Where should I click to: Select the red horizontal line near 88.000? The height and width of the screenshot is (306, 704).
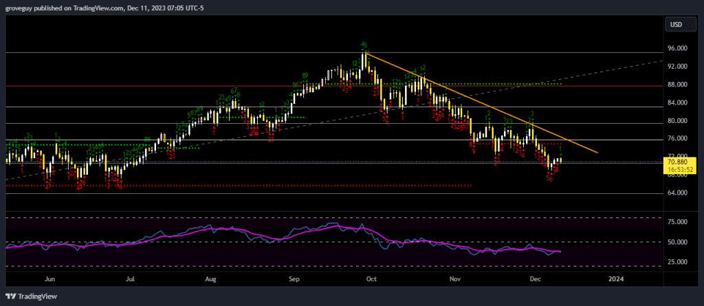click(x=206, y=86)
